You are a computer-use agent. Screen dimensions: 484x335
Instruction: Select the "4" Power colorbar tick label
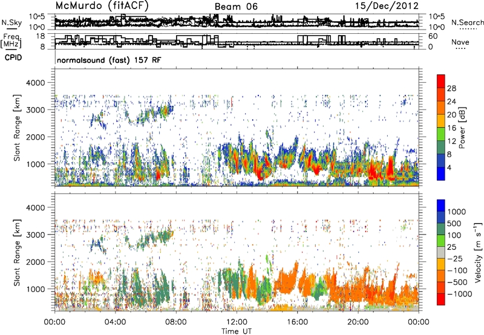tap(449, 168)
